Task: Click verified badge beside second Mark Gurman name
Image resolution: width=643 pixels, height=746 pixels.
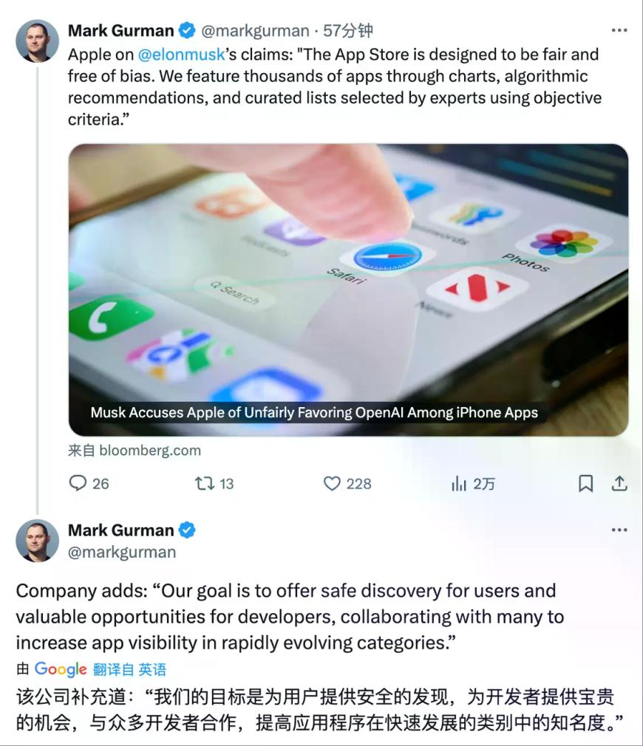Action: [186, 530]
